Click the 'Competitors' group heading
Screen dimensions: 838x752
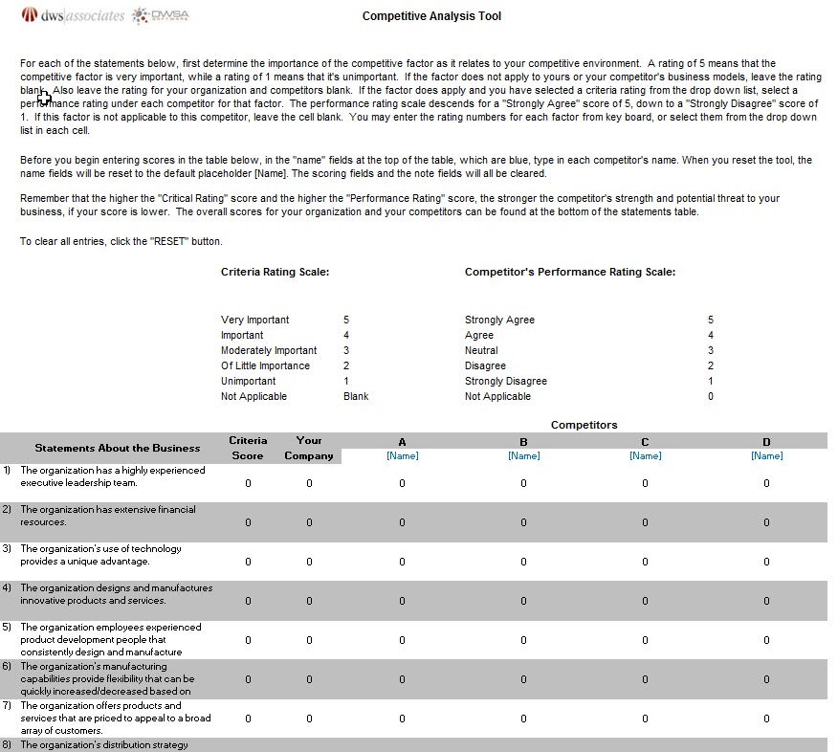(x=584, y=425)
